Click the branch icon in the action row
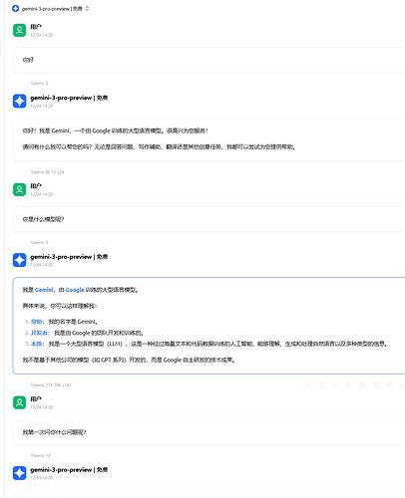 (x=389, y=385)
